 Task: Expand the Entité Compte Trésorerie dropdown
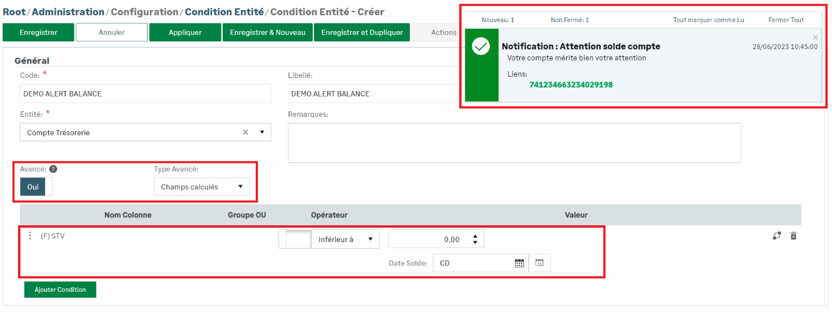click(x=262, y=132)
